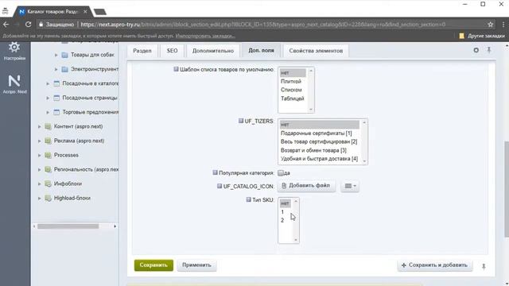
Task: Switch to the Доп. поля tab
Action: click(262, 51)
